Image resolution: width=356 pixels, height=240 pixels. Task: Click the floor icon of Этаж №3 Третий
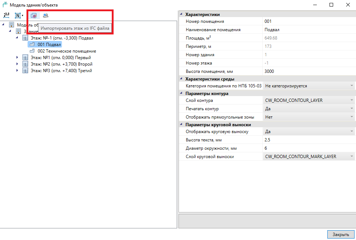(25, 71)
